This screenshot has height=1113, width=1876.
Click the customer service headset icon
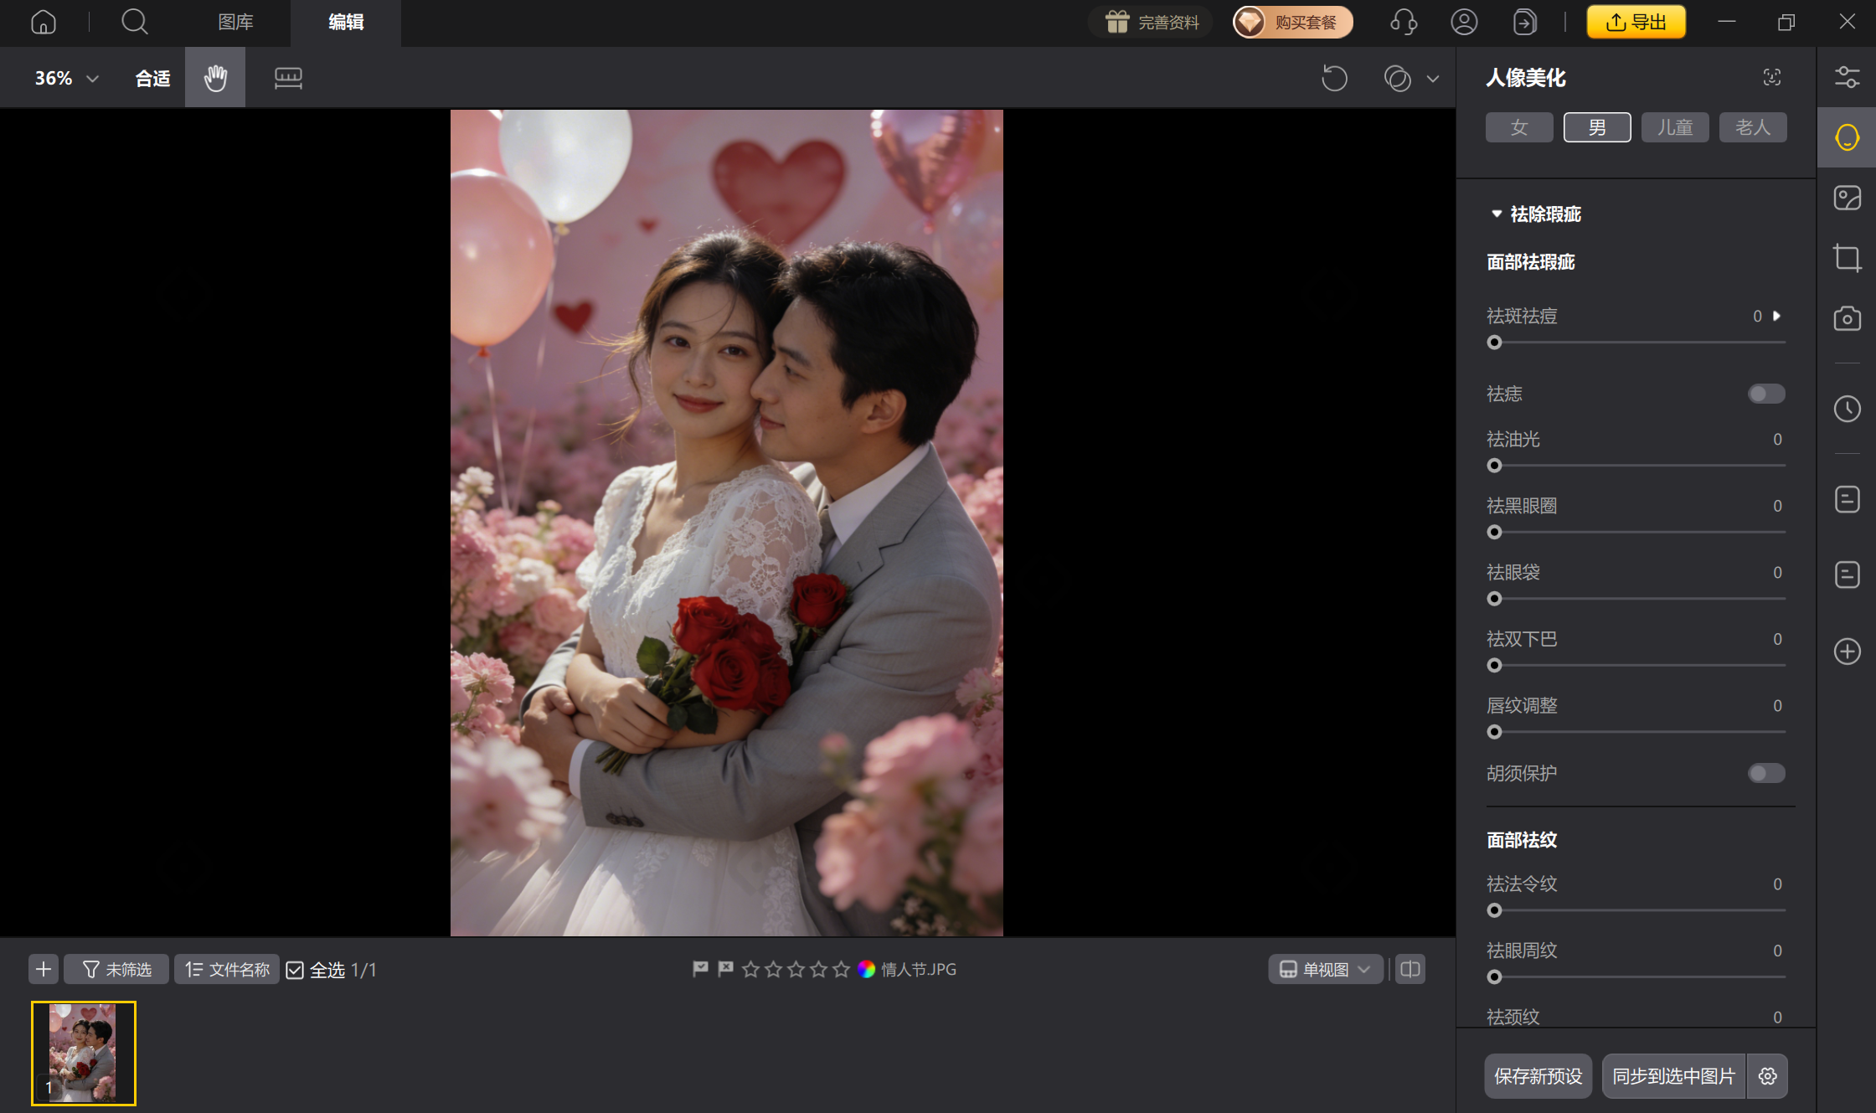(x=1404, y=23)
